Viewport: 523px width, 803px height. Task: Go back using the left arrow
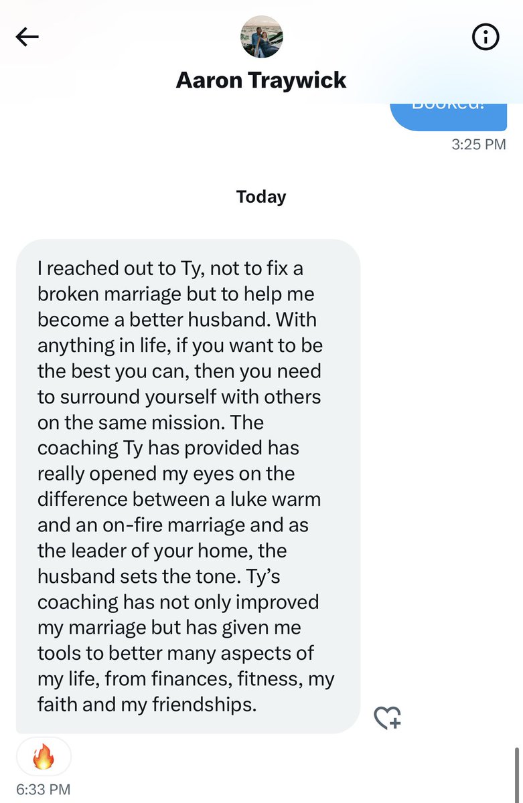pos(27,37)
